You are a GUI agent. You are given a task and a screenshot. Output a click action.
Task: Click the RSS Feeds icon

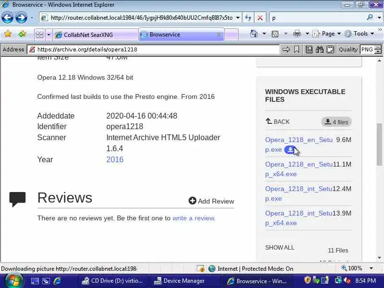275,34
